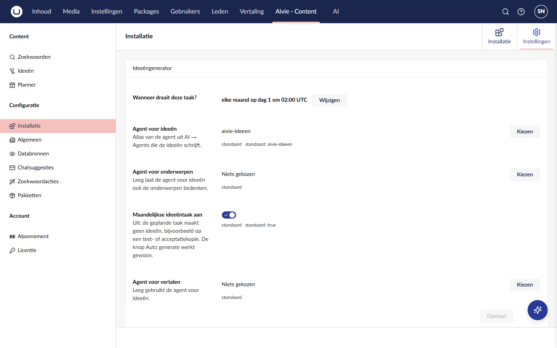Open Zoekwoorden in the sidebar

58,57
